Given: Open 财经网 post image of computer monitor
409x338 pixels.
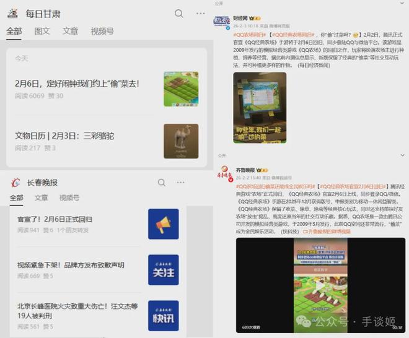Looking at the screenshot, I should click(x=260, y=108).
